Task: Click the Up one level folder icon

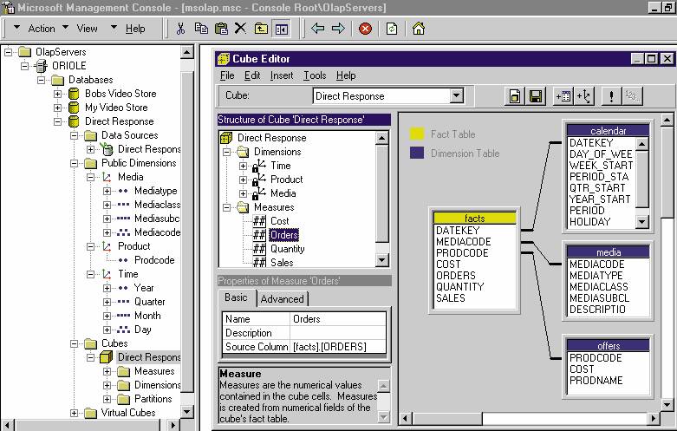Action: 261,29
